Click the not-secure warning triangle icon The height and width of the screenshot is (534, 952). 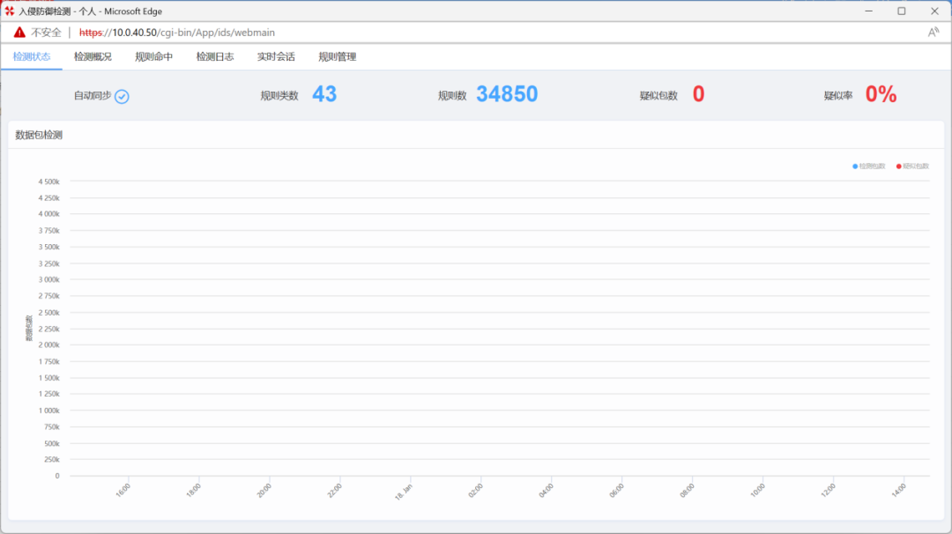[19, 33]
